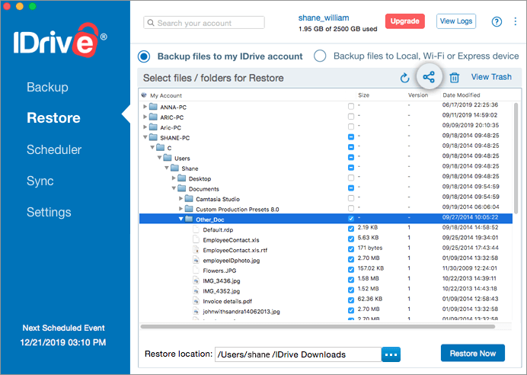Image resolution: width=527 pixels, height=375 pixels.
Task: Check the Desktop folder checkbox
Action: 351,178
